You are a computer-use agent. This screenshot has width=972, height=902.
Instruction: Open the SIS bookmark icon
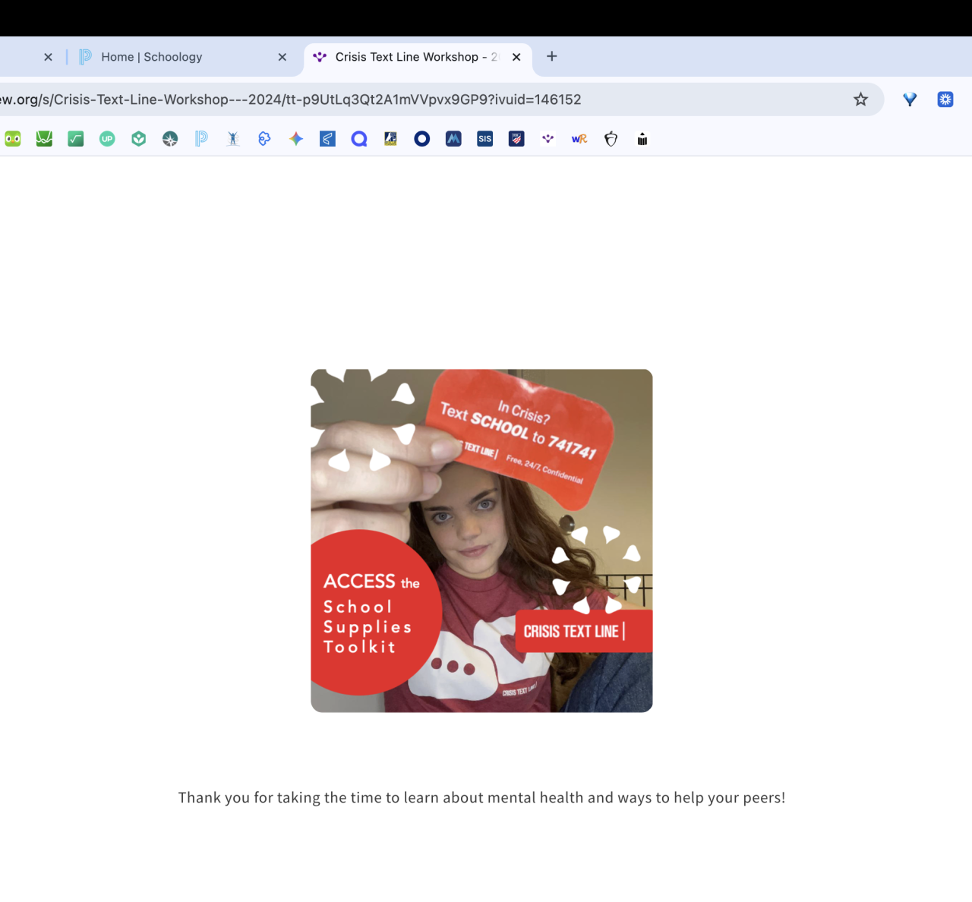tap(484, 139)
